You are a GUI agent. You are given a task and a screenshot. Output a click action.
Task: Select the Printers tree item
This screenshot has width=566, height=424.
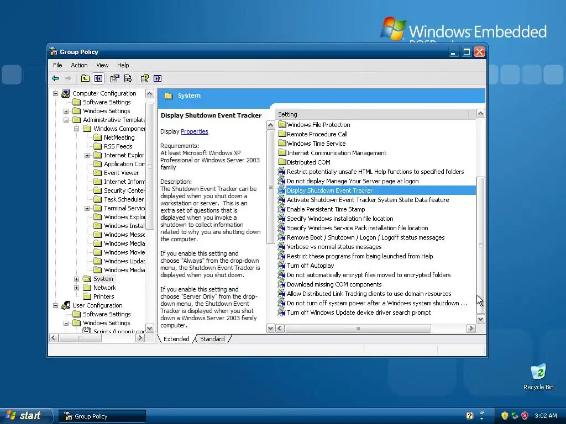(x=103, y=296)
